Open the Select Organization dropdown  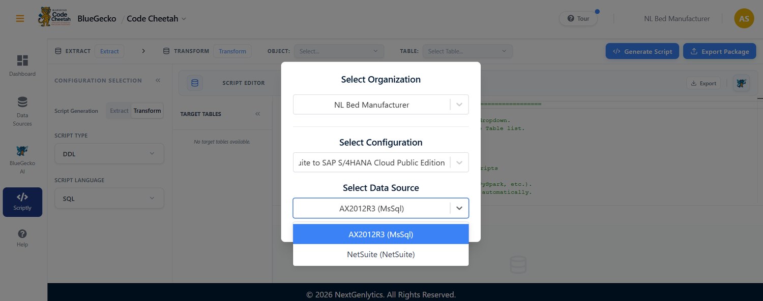point(380,105)
